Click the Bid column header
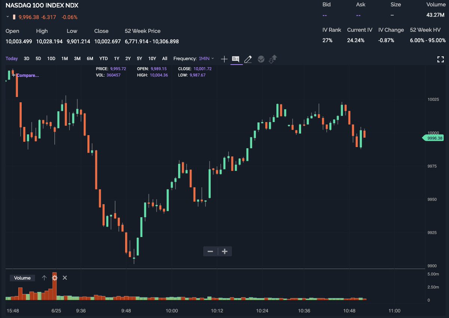Screen dimensions: 449x318 (327, 4)
